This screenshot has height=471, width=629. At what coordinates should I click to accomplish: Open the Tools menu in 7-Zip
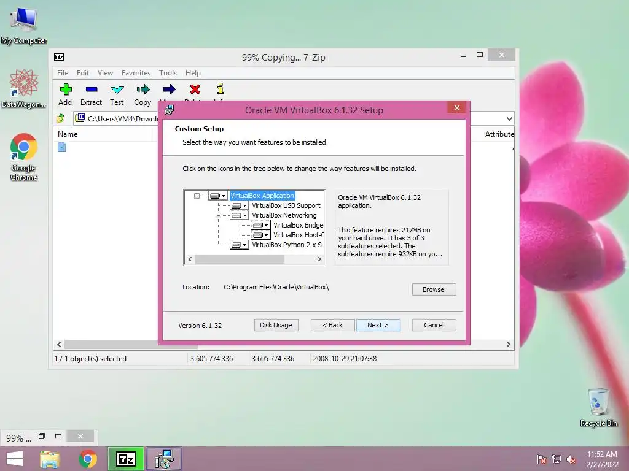pyautogui.click(x=168, y=73)
